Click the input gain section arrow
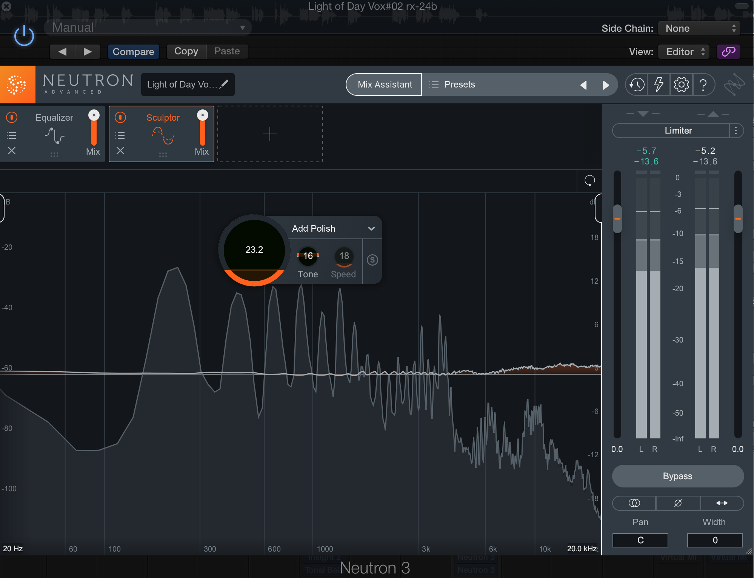Viewport: 754px width, 578px height. [x=643, y=114]
